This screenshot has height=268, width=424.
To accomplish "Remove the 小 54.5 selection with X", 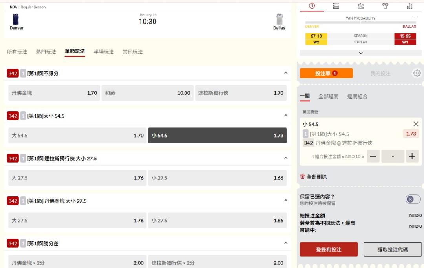I will [416, 124].
